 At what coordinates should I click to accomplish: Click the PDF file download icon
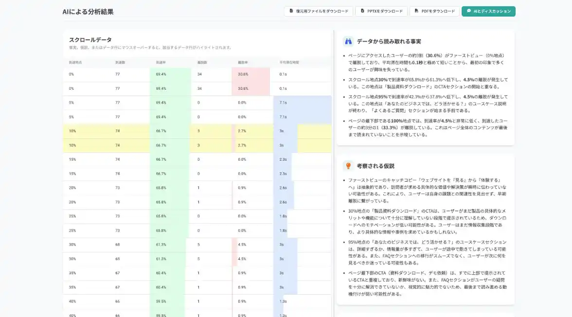(x=416, y=11)
